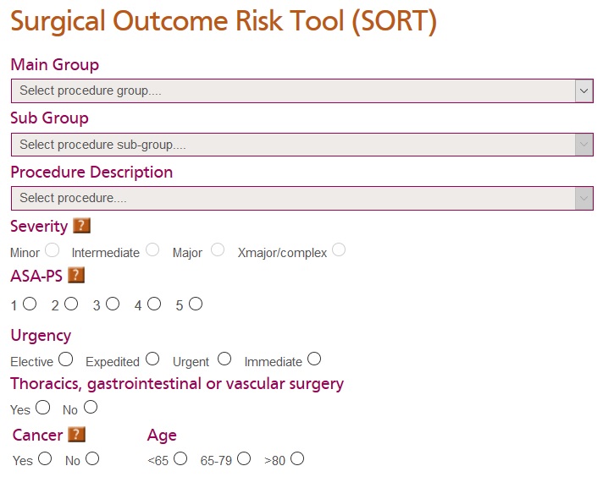Click the ASA-PS help question mark icon
The width and height of the screenshot is (614, 477).
point(76,275)
